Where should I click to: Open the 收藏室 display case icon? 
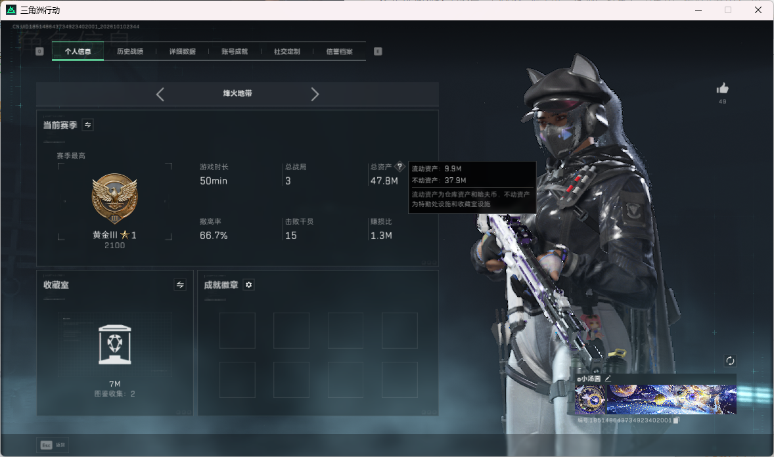pyautogui.click(x=115, y=345)
